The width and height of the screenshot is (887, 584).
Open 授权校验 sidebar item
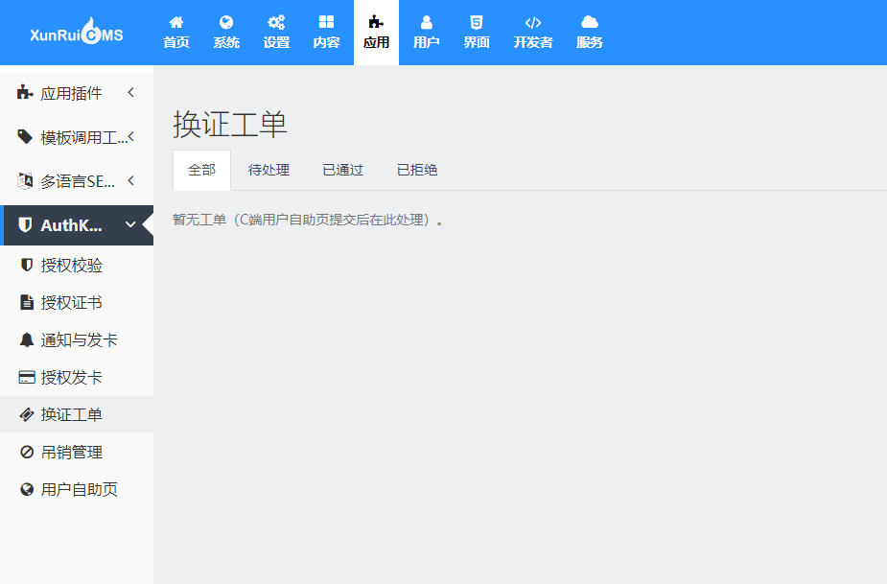[77, 265]
